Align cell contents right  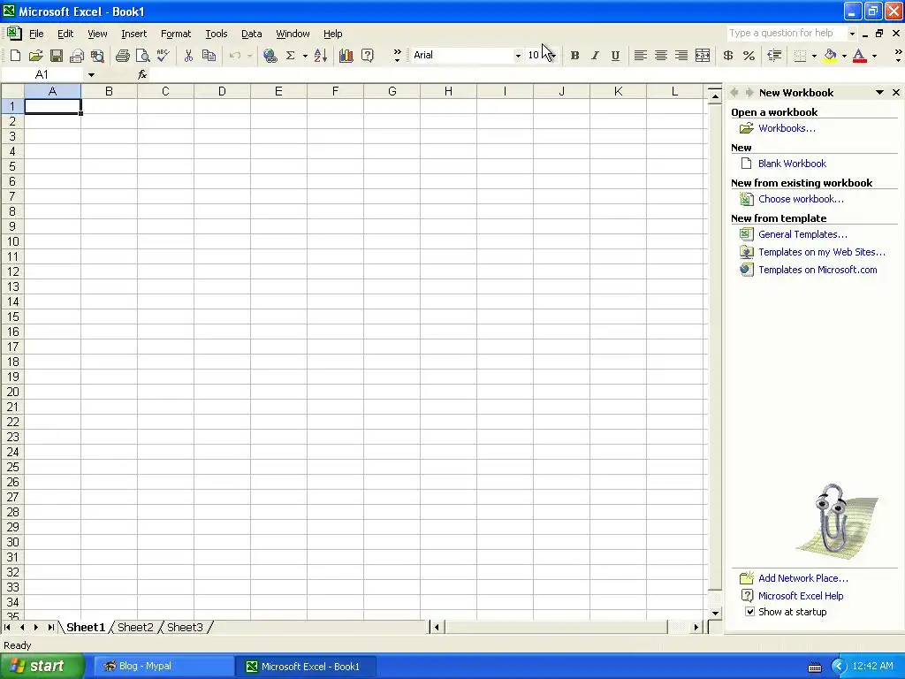[x=681, y=56]
